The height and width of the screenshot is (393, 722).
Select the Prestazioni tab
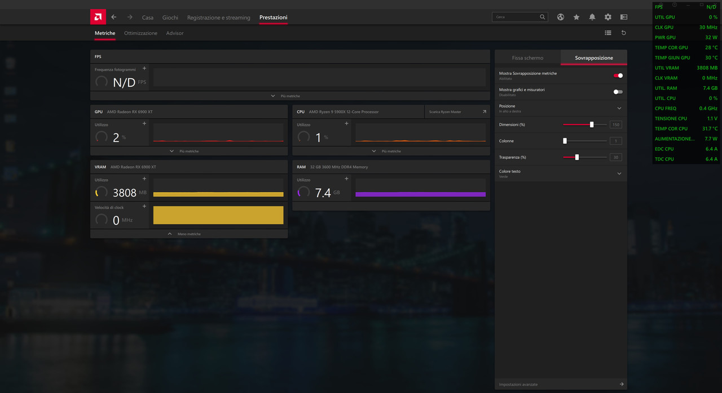[274, 17]
